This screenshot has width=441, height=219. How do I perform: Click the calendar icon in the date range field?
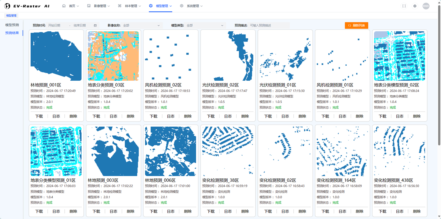click(x=95, y=26)
